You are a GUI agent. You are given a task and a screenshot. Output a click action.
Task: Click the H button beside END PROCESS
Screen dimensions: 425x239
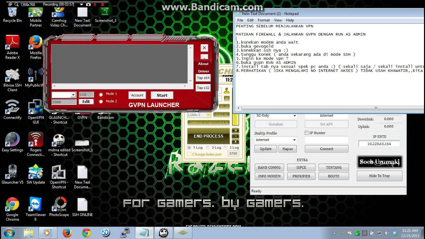coord(235,130)
